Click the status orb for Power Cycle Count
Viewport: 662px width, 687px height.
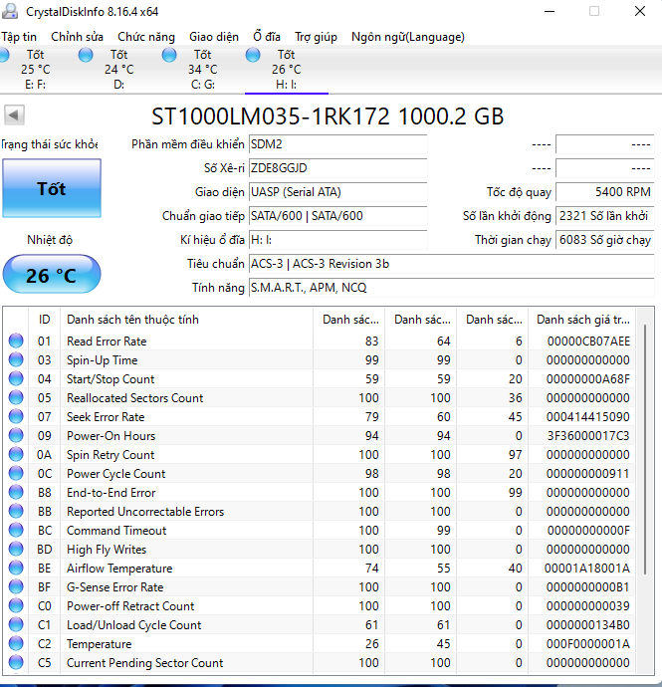click(x=16, y=473)
